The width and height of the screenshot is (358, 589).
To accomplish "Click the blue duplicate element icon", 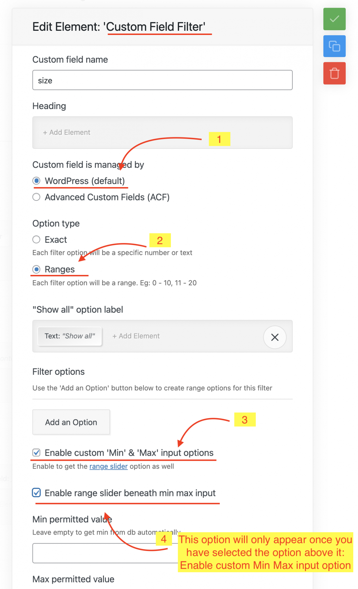I will 334,46.
